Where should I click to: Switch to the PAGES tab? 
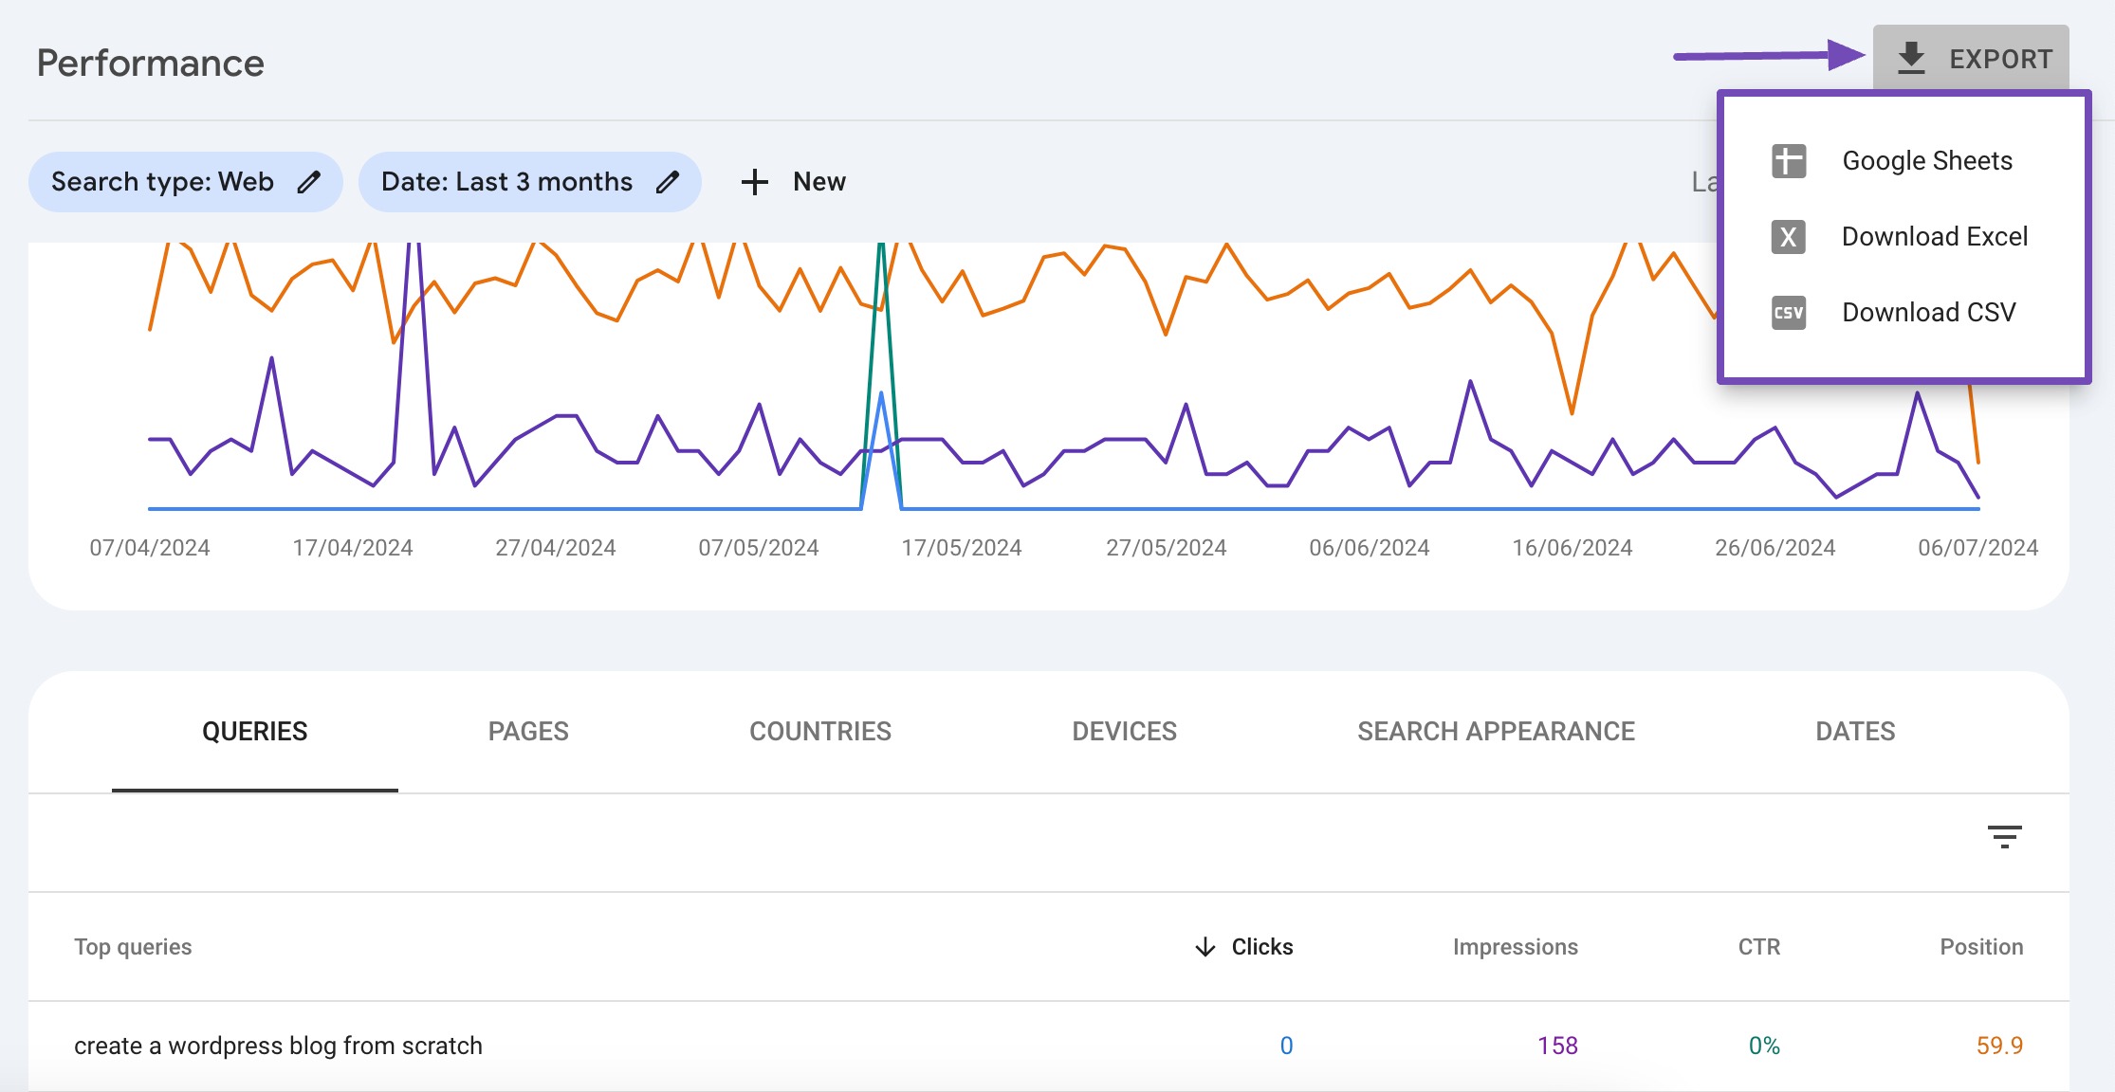[528, 732]
